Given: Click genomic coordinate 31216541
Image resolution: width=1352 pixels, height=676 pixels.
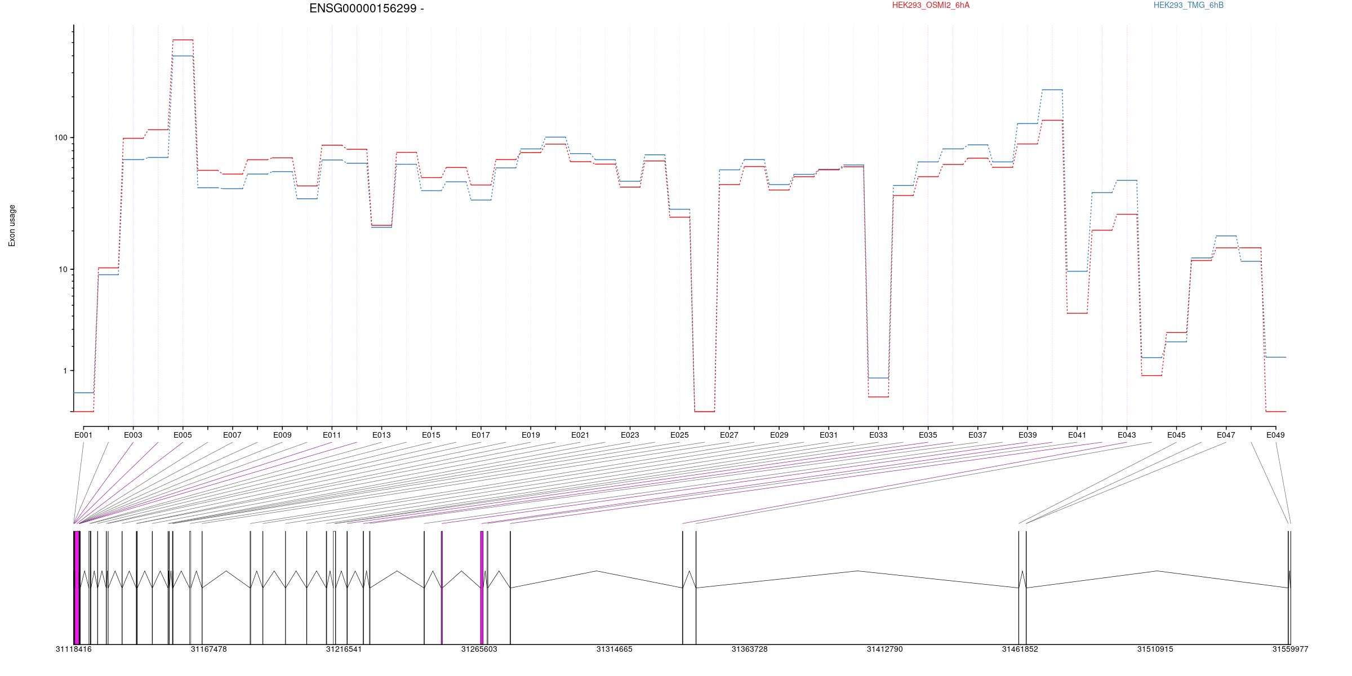Looking at the screenshot, I should click(344, 649).
